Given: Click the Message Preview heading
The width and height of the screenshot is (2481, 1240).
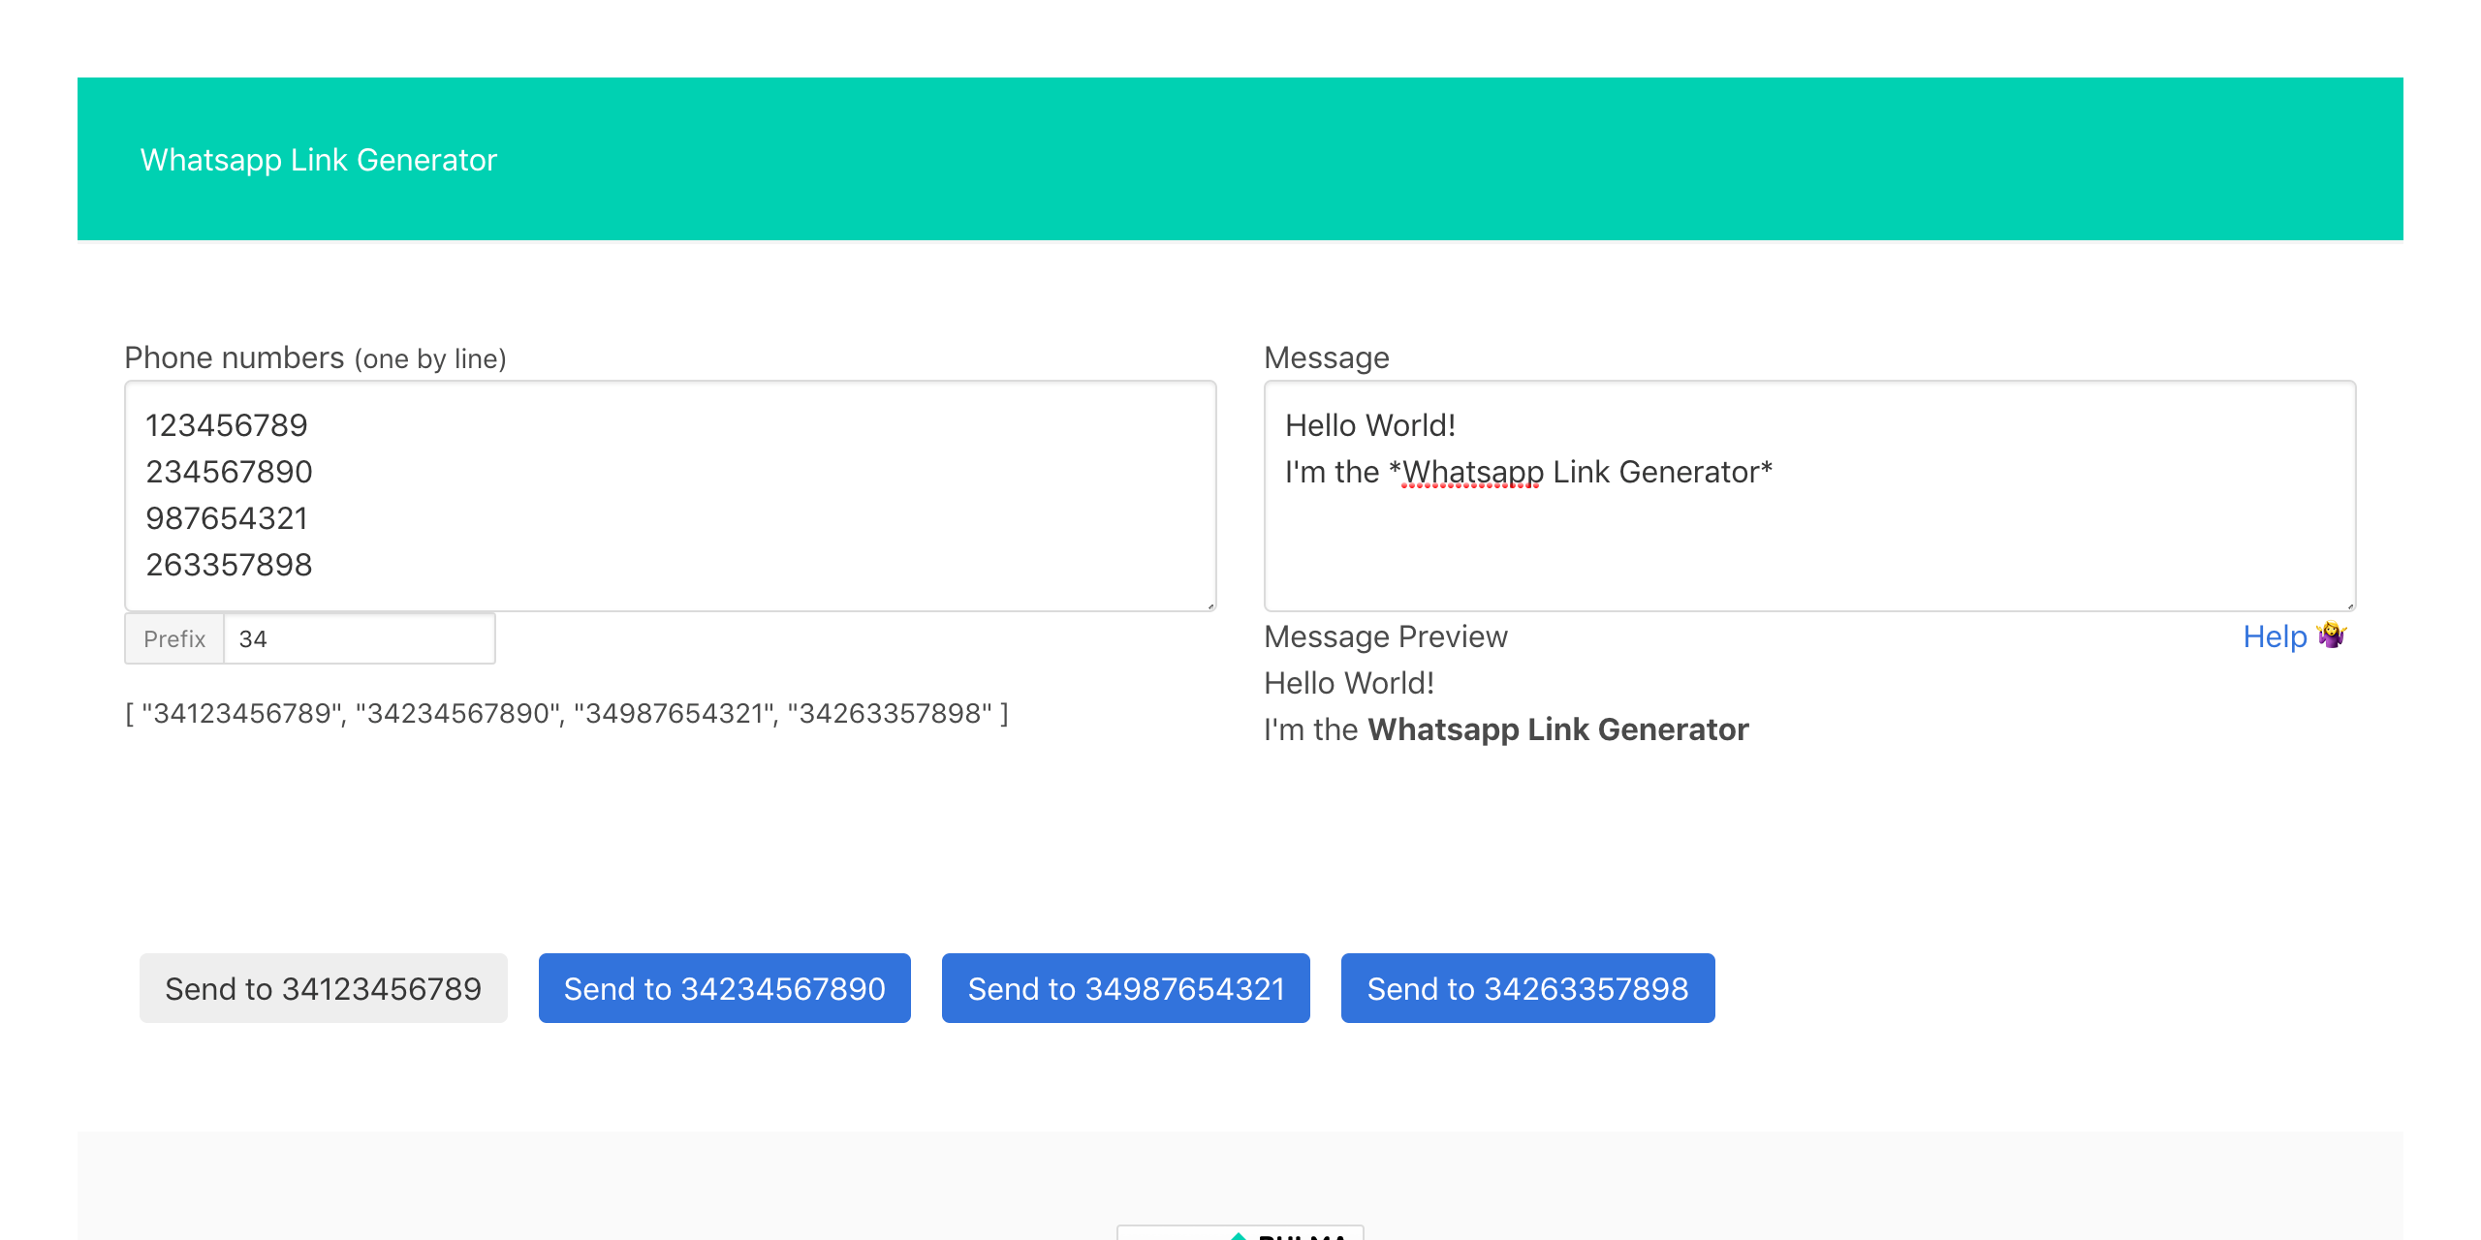Looking at the screenshot, I should (1386, 636).
